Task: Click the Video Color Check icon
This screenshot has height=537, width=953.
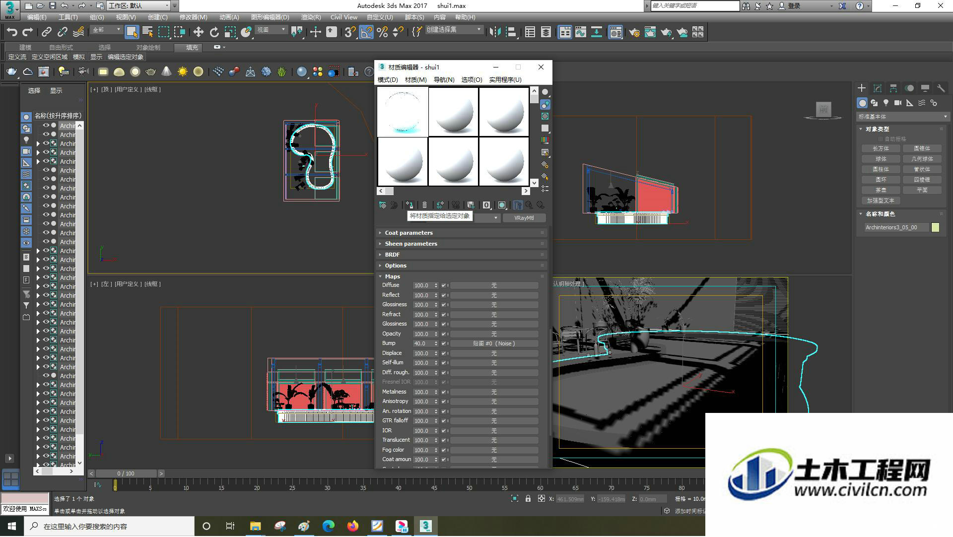Action: point(545,140)
